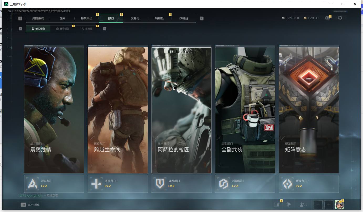Click the flag icon in bottom bar
This screenshot has width=363, height=212.
[289, 205]
